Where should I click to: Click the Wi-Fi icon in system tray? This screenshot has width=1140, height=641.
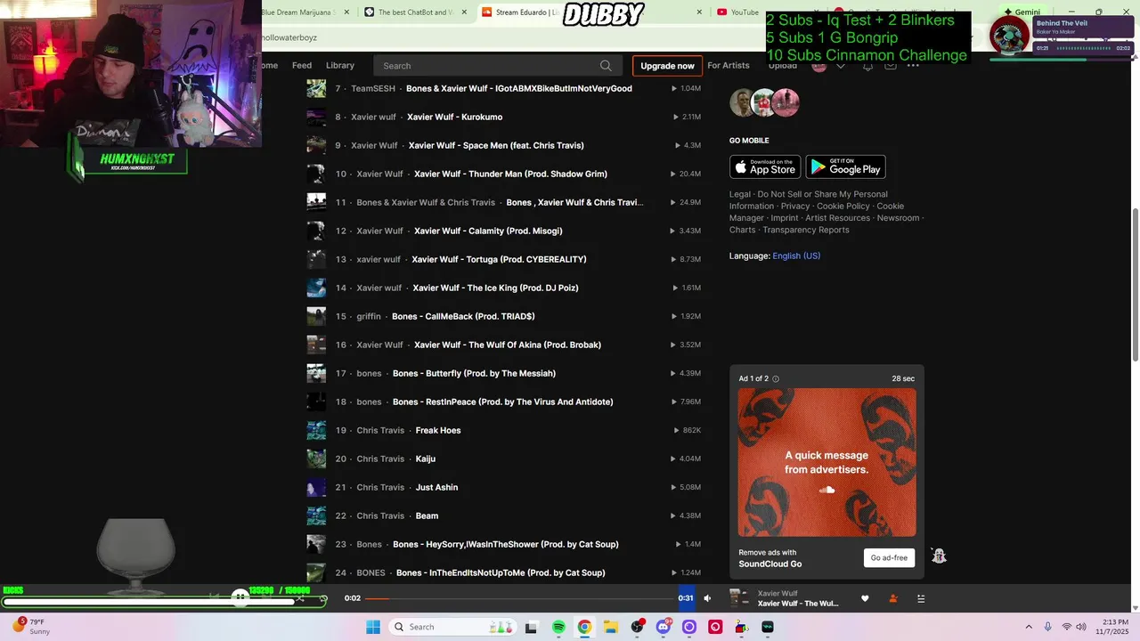tap(1067, 627)
